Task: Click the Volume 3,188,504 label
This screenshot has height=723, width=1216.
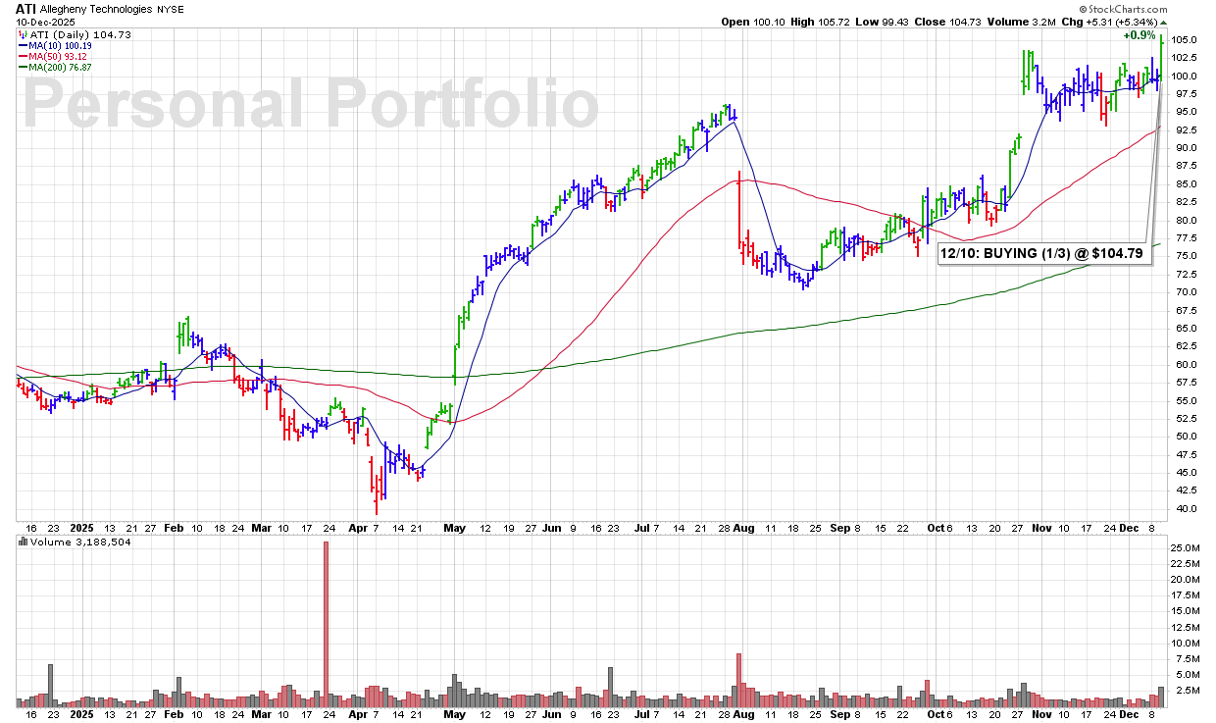Action: [69, 542]
